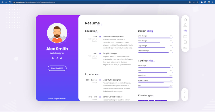Go to previous page with left chevron
215x112 pixels.
coord(185,97)
